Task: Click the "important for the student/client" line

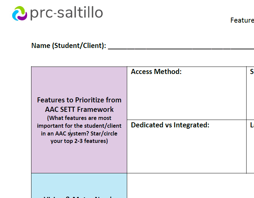Action: [x=79, y=126]
